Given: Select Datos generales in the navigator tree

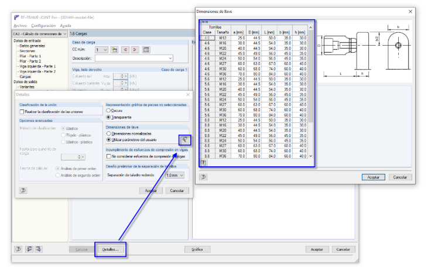Looking at the screenshot, I should pyautogui.click(x=32, y=46).
